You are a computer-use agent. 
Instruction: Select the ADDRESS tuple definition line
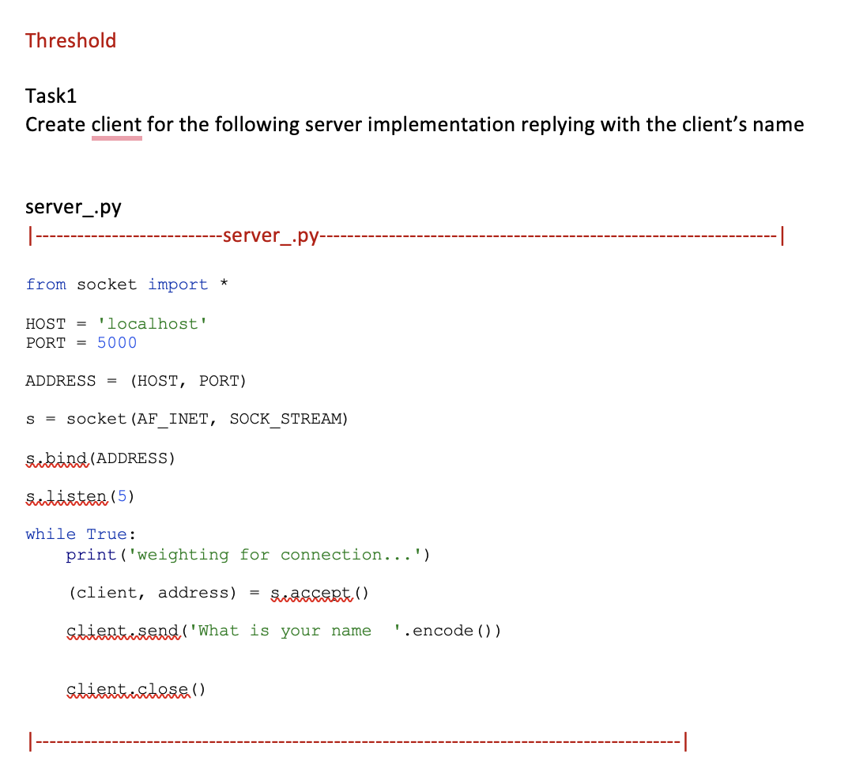[135, 380]
